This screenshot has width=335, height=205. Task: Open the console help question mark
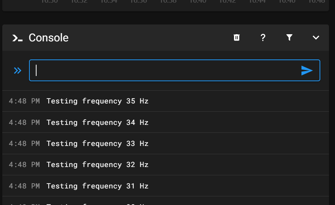coord(263,37)
